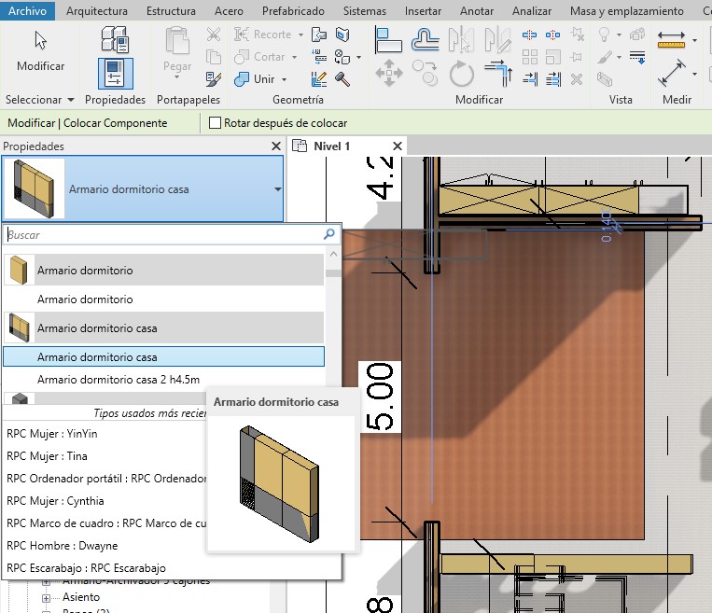Open the Archivo menu

tap(27, 11)
